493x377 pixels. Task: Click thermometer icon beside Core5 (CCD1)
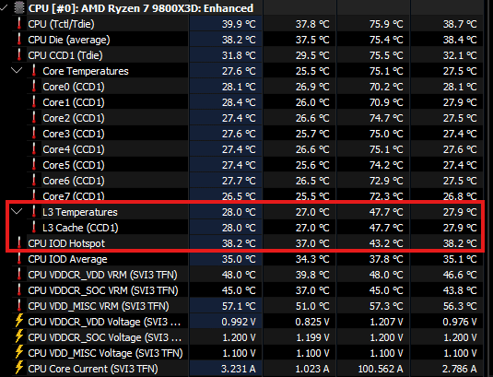34,165
